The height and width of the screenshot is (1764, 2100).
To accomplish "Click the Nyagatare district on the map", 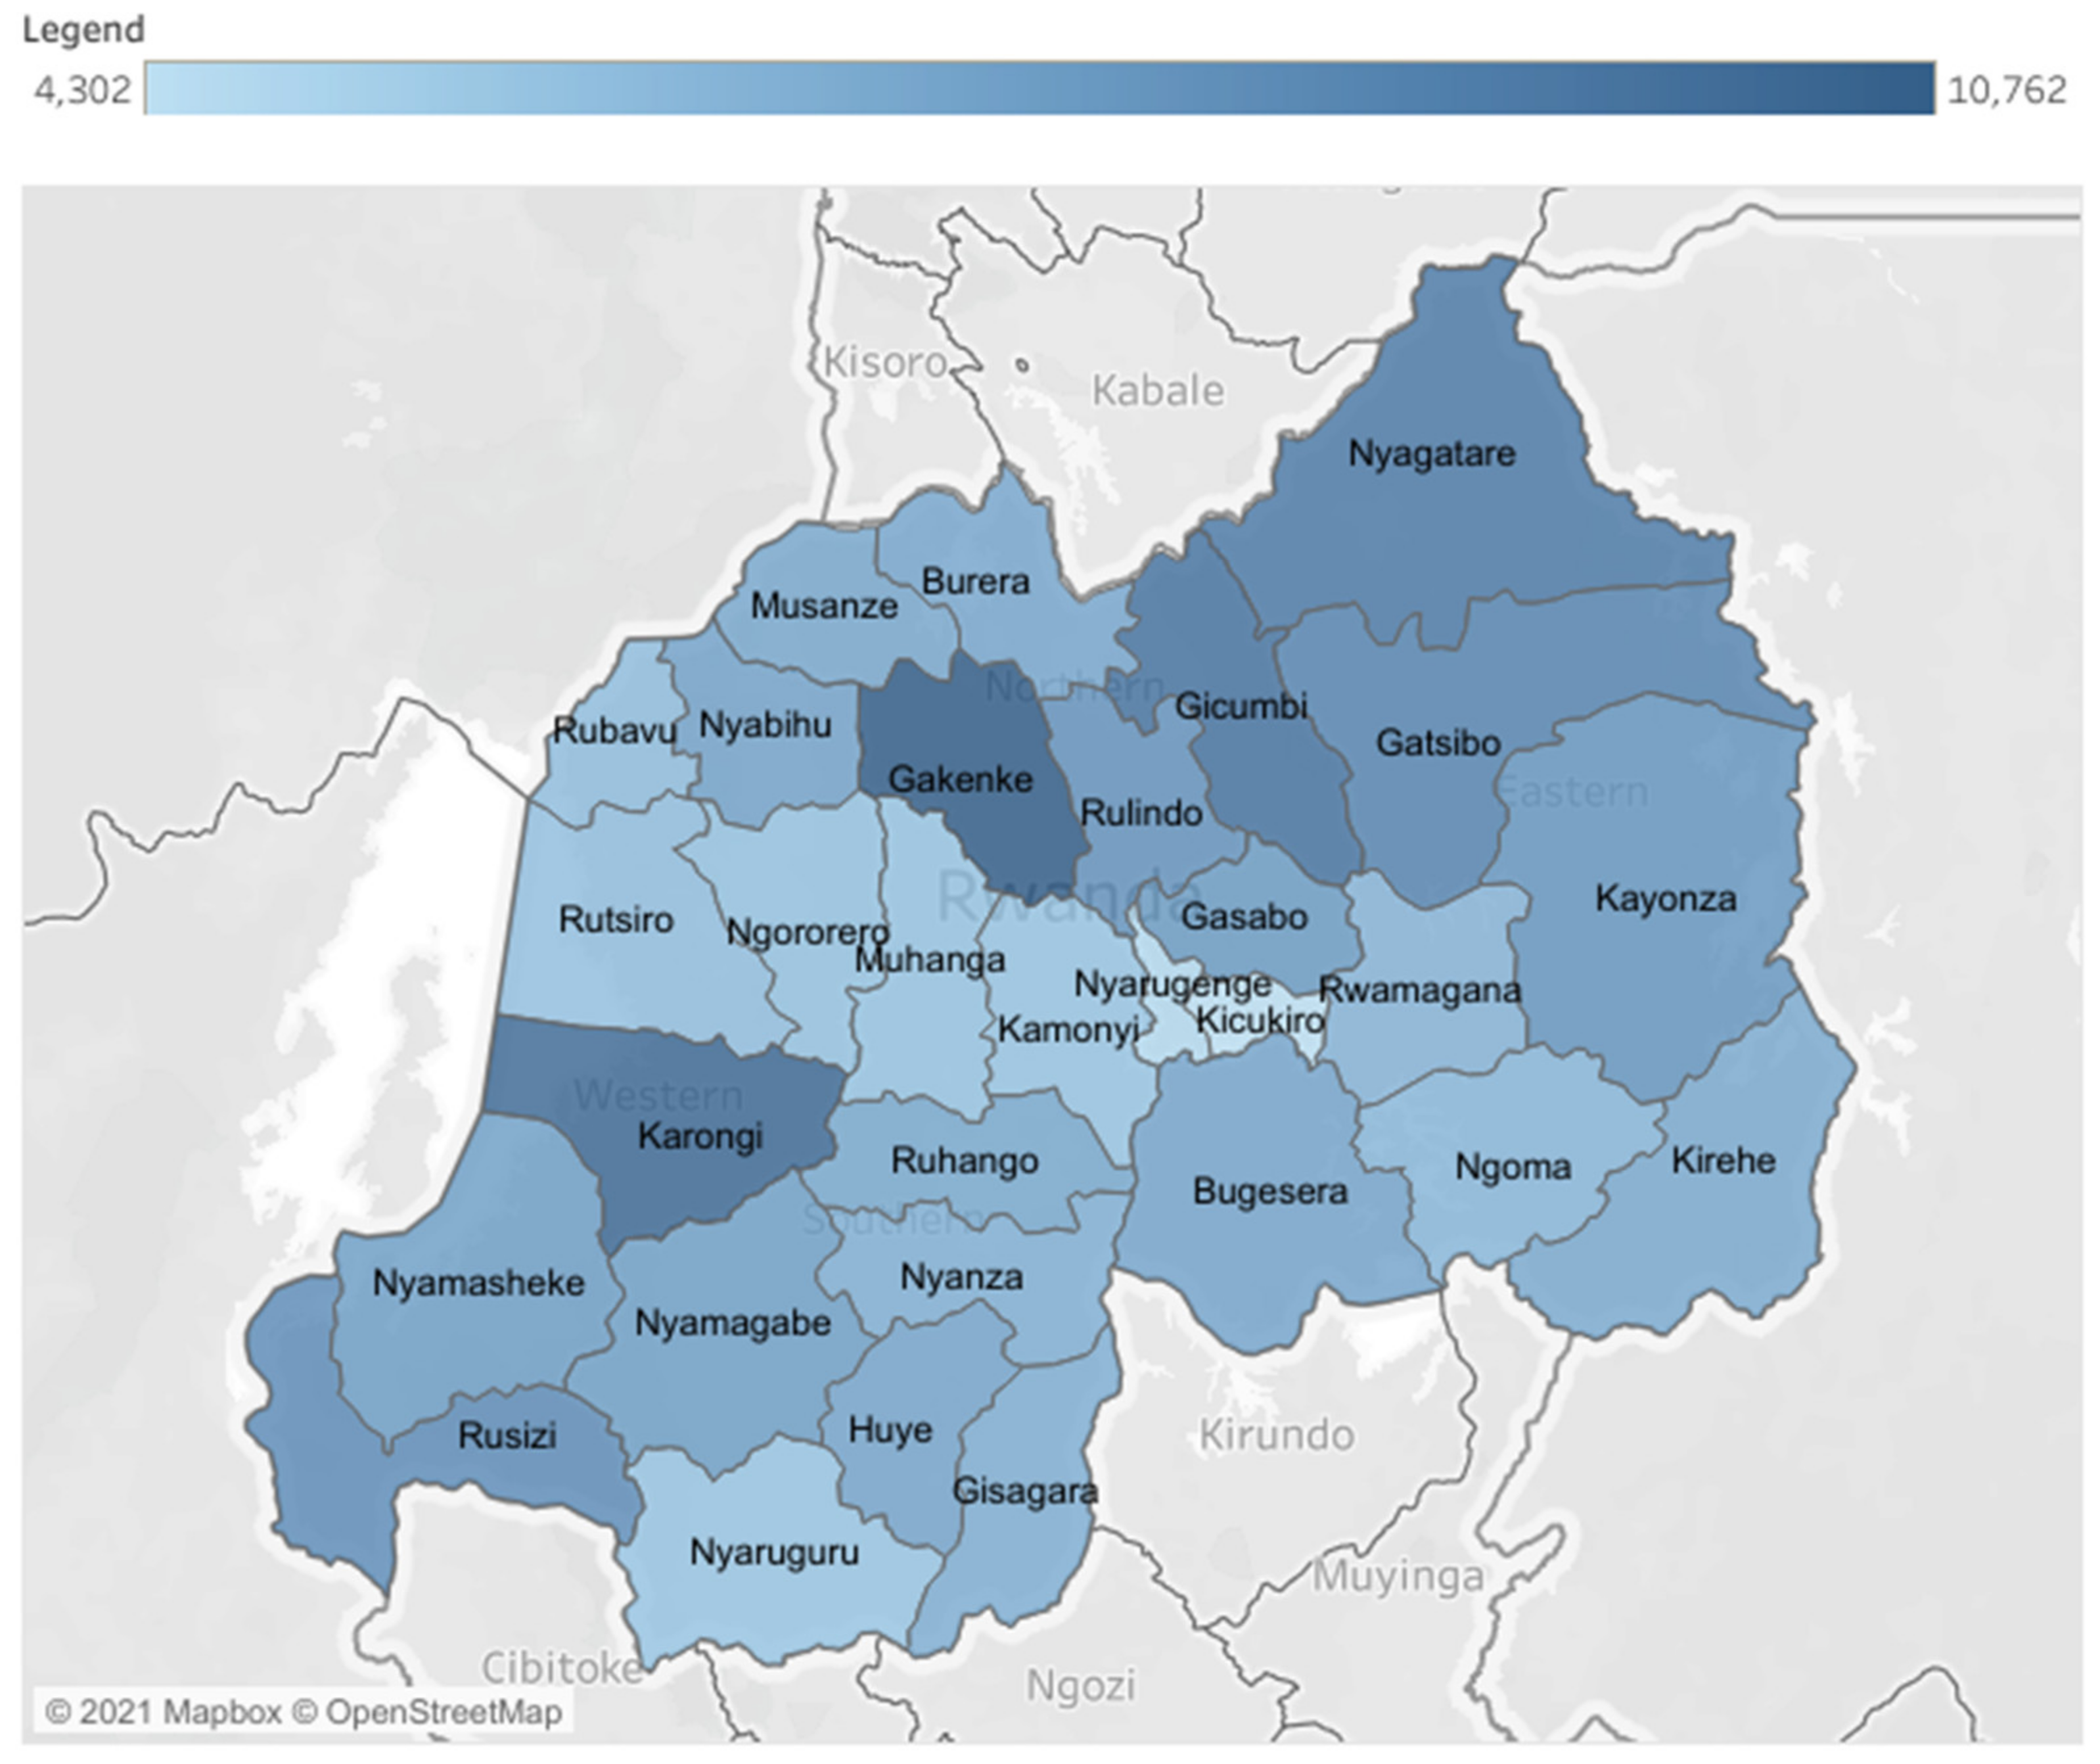I will pyautogui.click(x=1431, y=454).
